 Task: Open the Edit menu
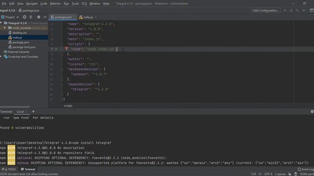12,3
